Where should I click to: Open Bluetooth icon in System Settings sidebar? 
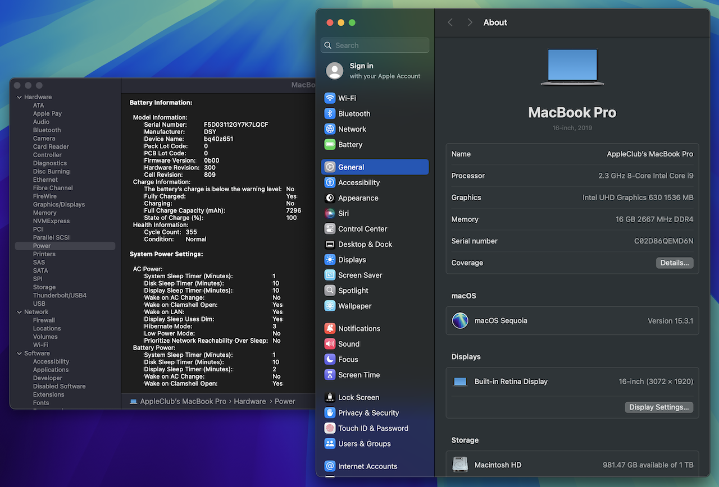[x=330, y=113]
